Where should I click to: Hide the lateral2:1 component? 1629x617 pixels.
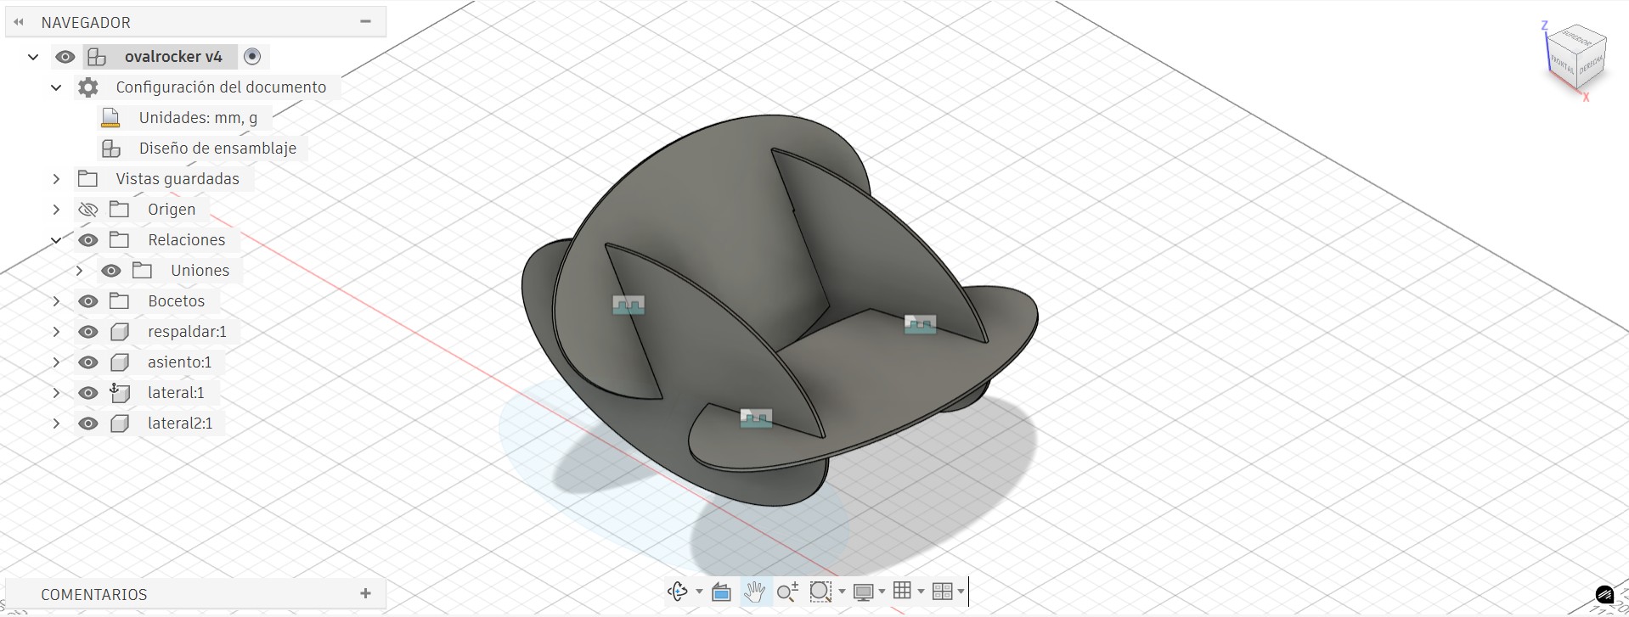pyautogui.click(x=88, y=423)
